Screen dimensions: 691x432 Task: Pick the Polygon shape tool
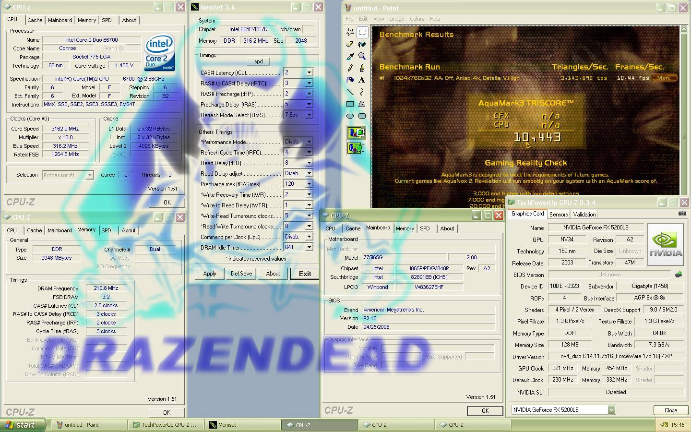coord(362,104)
